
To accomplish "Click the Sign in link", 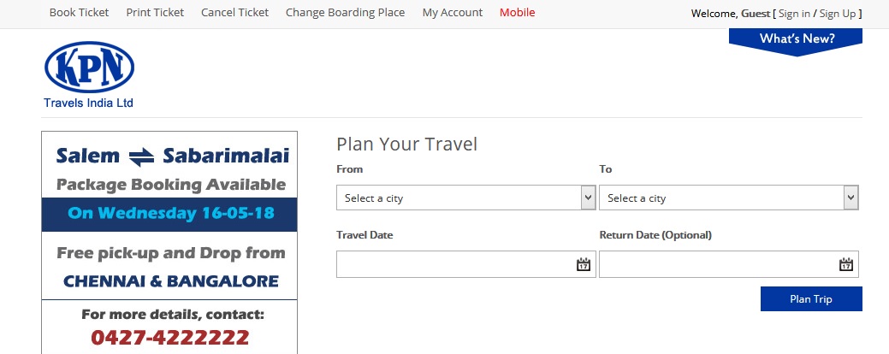I will pos(794,14).
